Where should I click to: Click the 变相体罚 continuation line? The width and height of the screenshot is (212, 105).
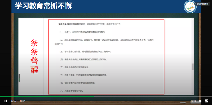pyautogui.click(x=59, y=44)
